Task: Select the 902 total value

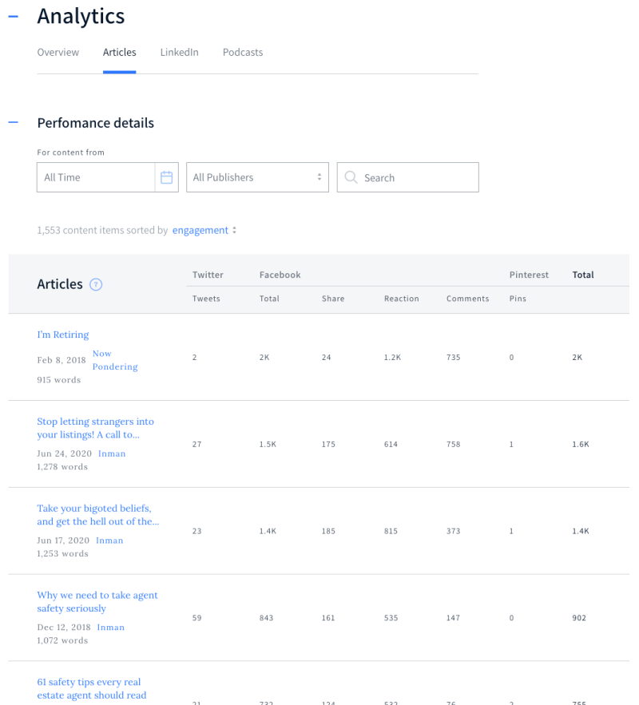Action: click(579, 618)
